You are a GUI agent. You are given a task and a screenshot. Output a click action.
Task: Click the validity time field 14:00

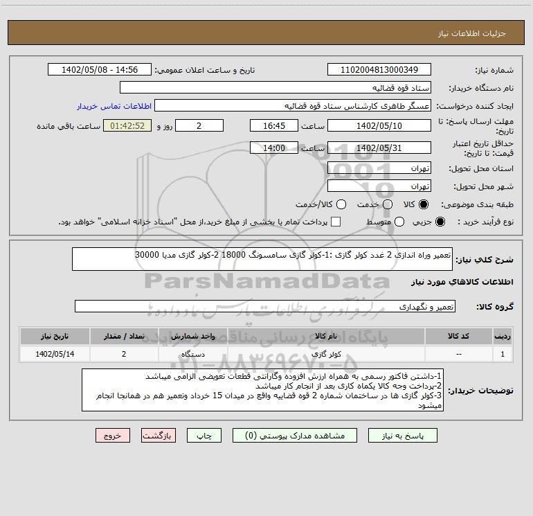[x=274, y=148]
